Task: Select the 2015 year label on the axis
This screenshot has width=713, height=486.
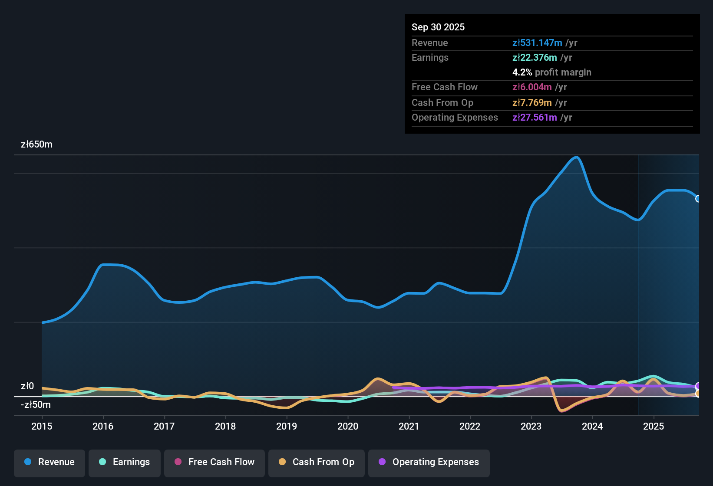Action: [42, 427]
